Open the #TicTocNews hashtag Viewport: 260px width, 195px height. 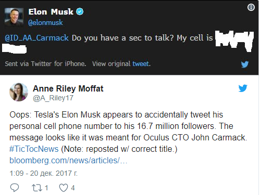coord(34,149)
